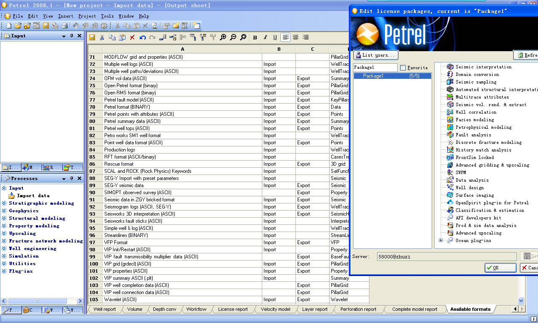
Task: Align text left in spreadsheet
Action: (x=285, y=37)
